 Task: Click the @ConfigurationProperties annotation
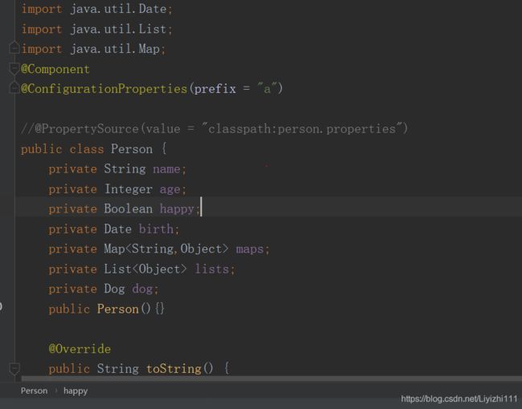click(104, 89)
